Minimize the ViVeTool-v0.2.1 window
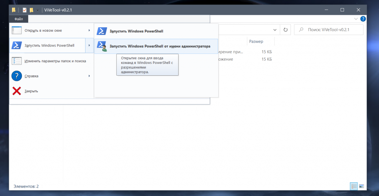This screenshot has height=196, width=379. 326,10
